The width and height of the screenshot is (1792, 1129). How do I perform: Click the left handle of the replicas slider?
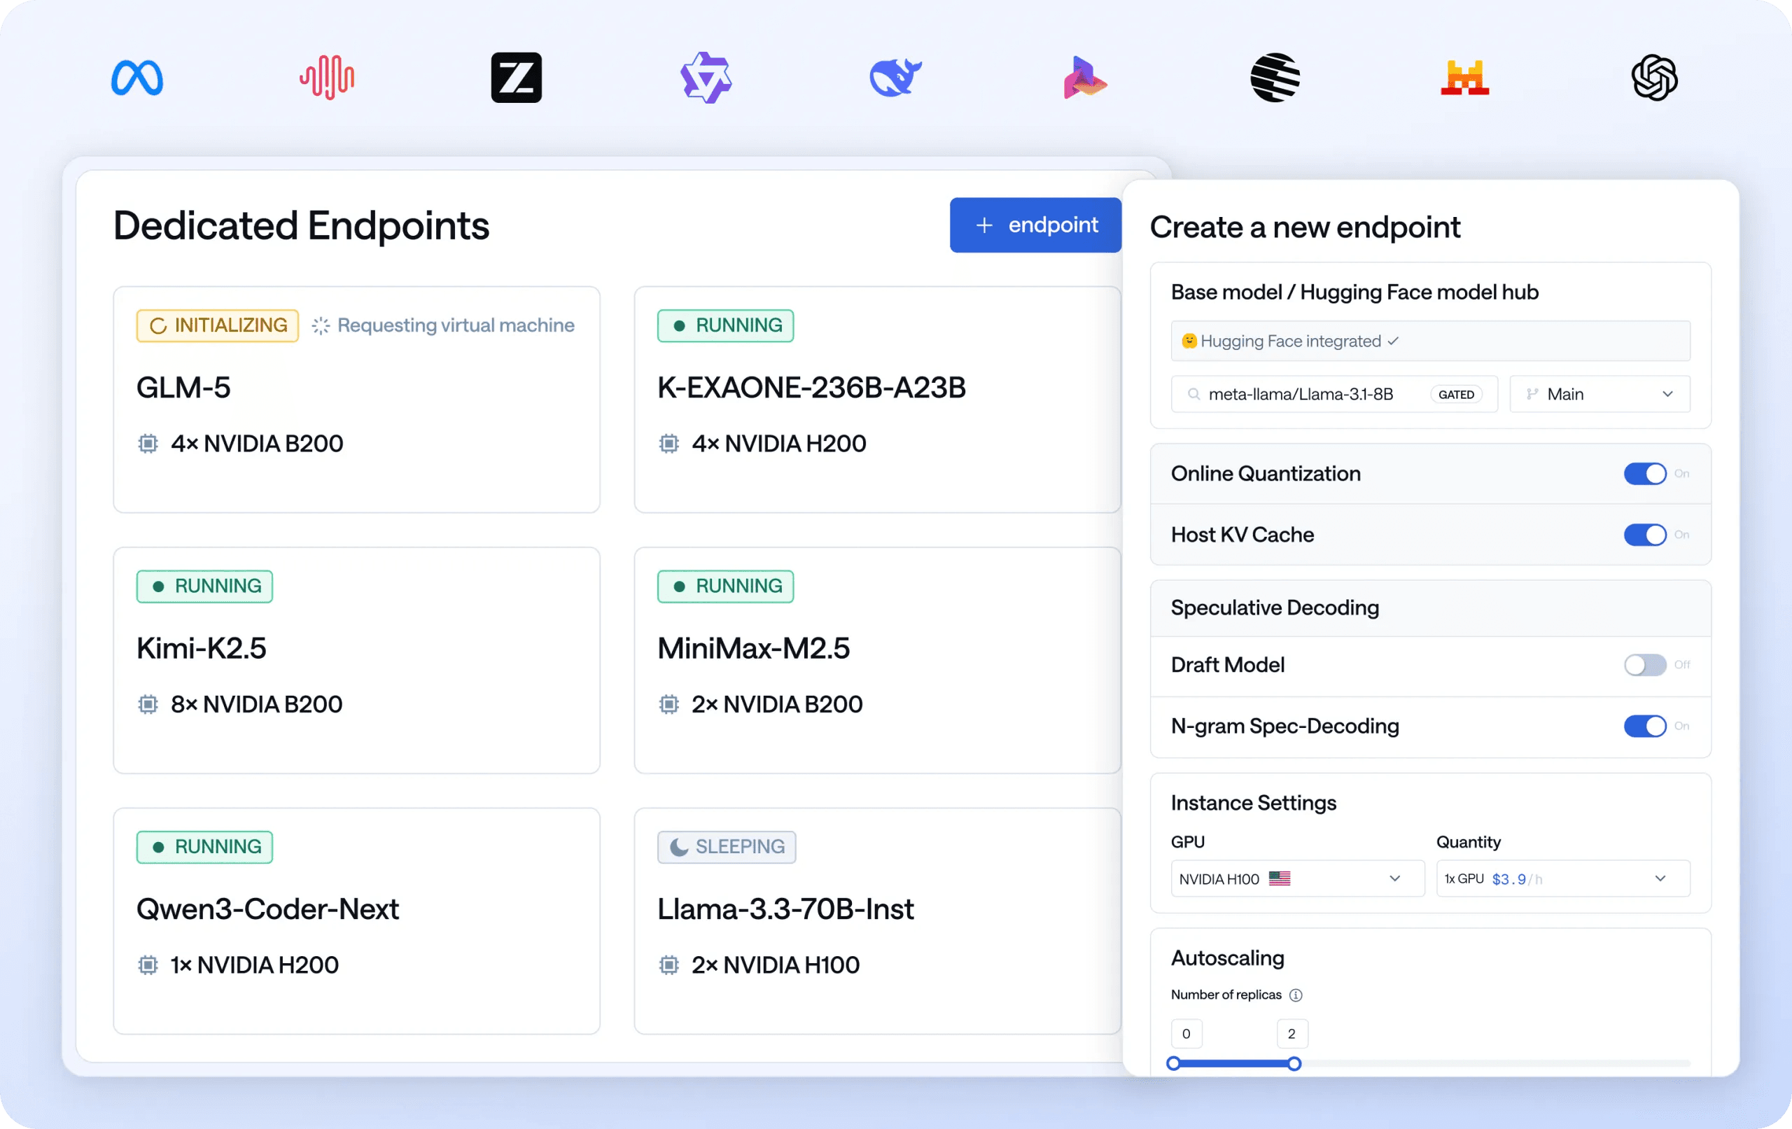1174,1063
